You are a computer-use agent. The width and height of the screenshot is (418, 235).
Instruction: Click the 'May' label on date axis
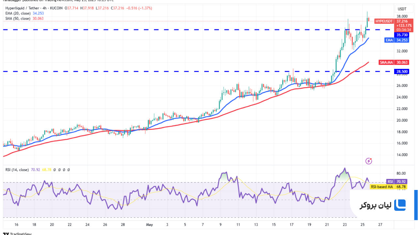149,225
